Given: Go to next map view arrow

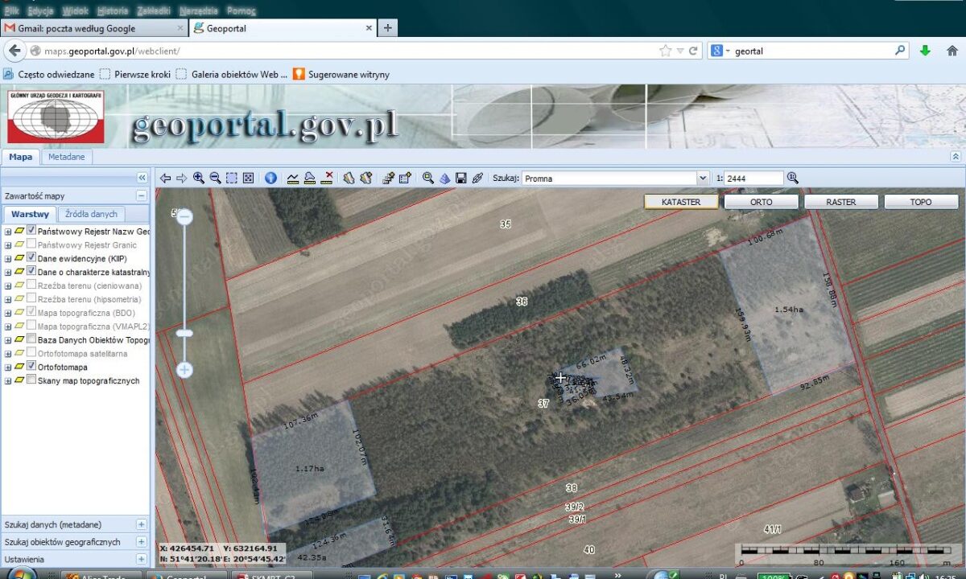Looking at the screenshot, I should (x=182, y=179).
